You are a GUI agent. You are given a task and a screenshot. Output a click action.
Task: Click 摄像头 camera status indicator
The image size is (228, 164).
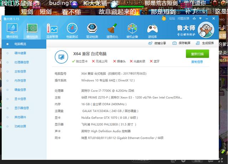tap(119, 61)
